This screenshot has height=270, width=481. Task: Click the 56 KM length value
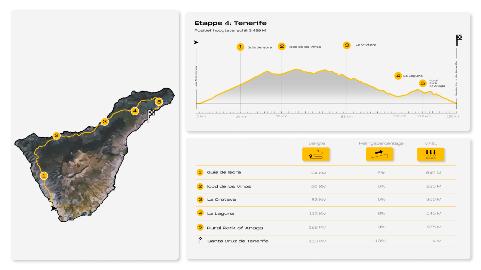(319, 186)
